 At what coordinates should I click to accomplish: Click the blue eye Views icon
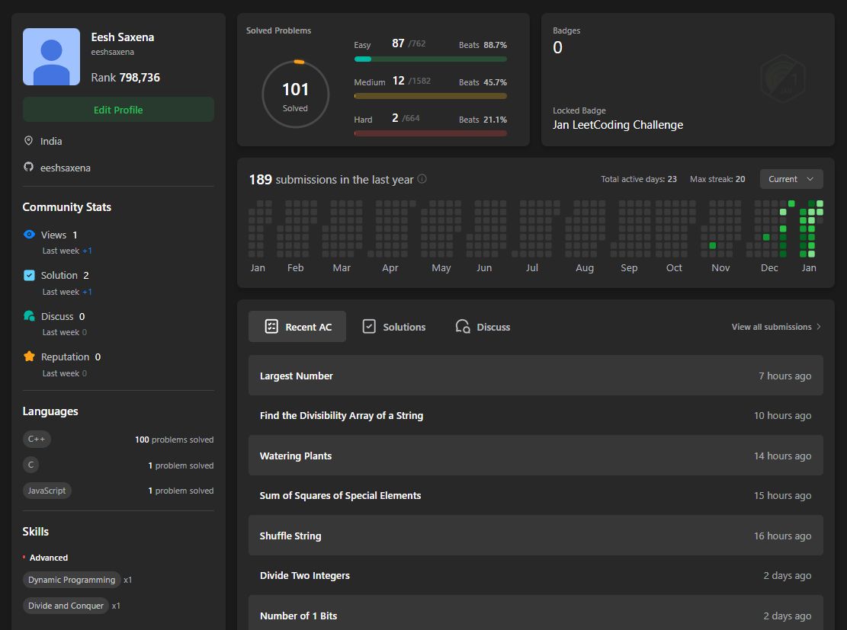[x=29, y=235]
